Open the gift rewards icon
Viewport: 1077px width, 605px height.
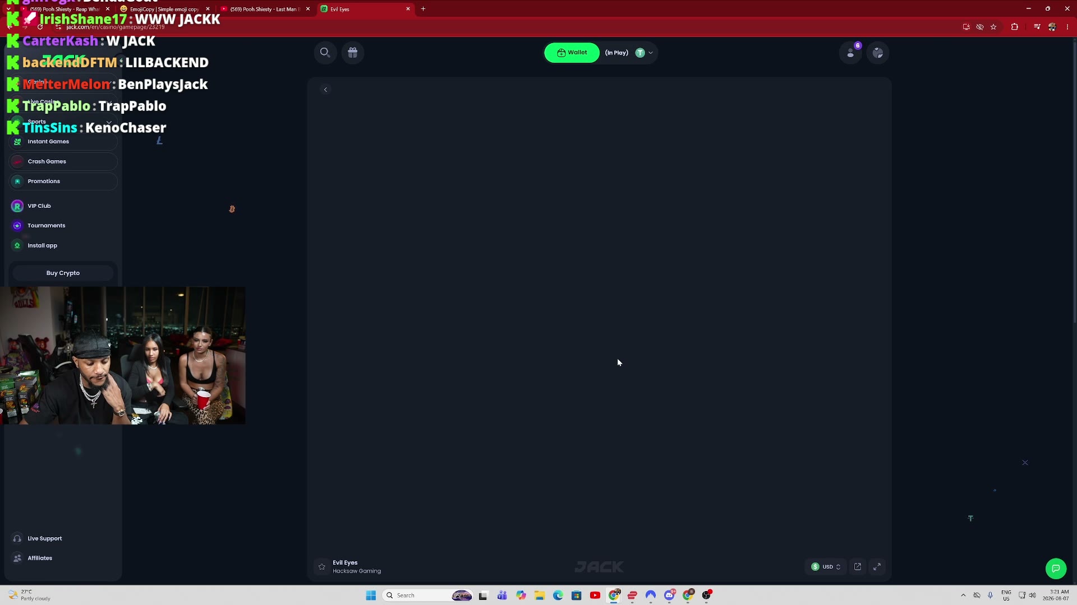[x=353, y=53]
